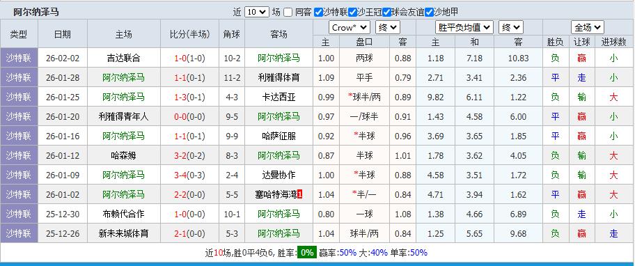Open the 终 dropdown next to Crow*
Viewport: 635px width, 266px height.
click(388, 28)
